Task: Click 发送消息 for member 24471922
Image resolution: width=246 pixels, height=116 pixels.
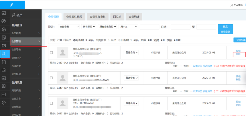Action: coord(207,91)
